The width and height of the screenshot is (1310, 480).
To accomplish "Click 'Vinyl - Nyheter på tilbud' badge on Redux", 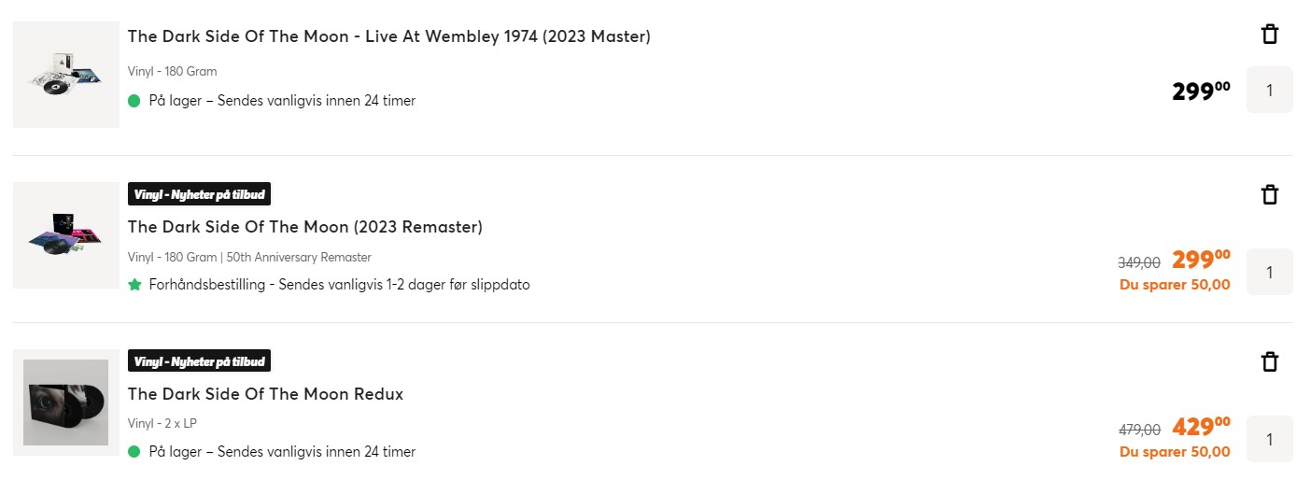I will pos(199,361).
